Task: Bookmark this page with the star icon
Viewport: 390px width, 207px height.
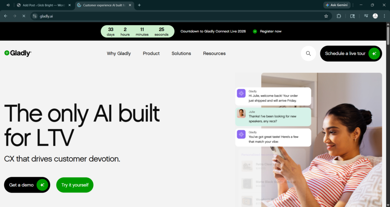Action: pyautogui.click(x=326, y=16)
